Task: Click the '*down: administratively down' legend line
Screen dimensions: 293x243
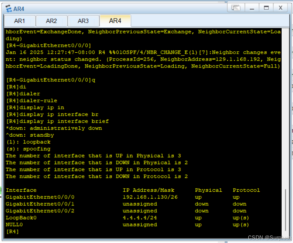Action: point(54,128)
